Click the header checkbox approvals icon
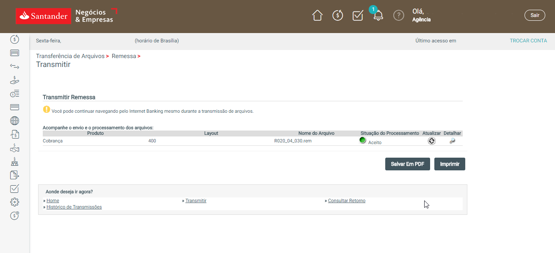Image resolution: width=555 pixels, height=253 pixels. click(x=358, y=16)
